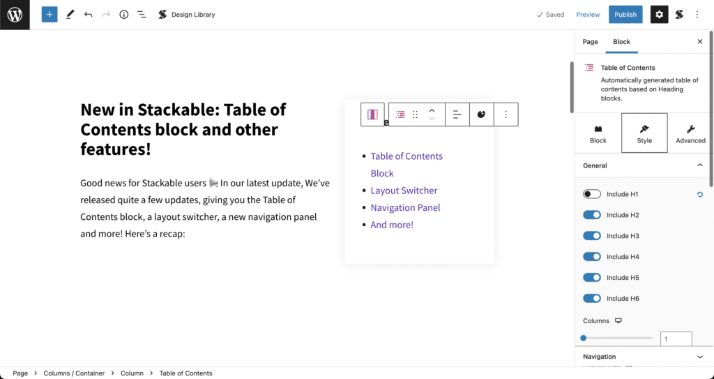Click the undo arrow in top toolbar
Image resolution: width=714 pixels, height=379 pixels.
(x=88, y=15)
